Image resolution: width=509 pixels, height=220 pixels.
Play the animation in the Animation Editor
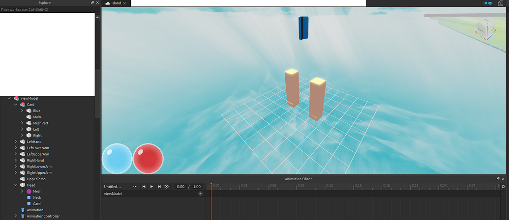click(151, 187)
